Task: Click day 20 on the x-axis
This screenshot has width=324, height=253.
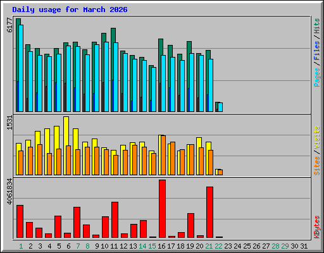Action: [x=199, y=246]
